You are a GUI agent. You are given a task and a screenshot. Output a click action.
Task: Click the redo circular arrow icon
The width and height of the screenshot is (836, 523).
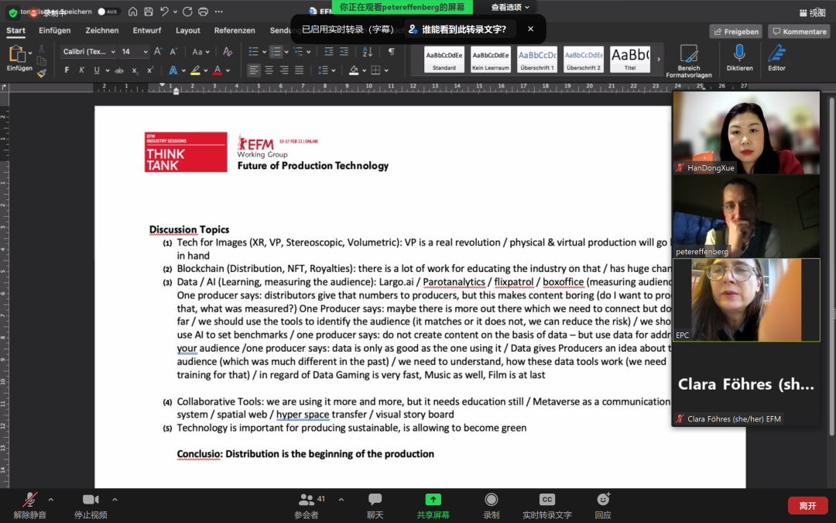[x=187, y=11]
